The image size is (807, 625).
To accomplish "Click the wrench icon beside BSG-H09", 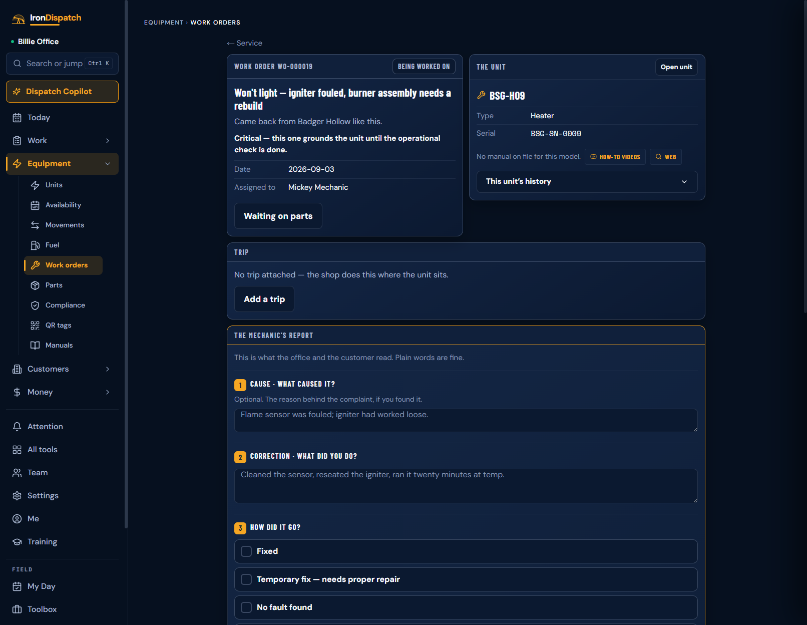I will pos(481,95).
